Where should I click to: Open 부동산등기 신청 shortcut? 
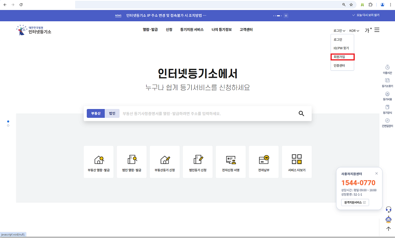pyautogui.click(x=165, y=162)
